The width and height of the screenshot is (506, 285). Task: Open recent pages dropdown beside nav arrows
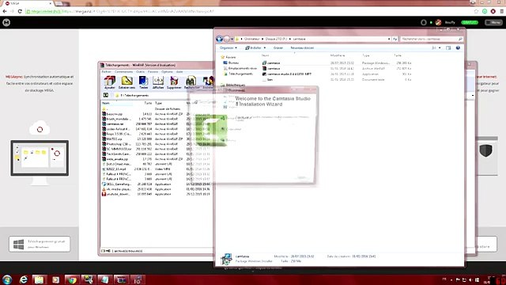[232, 39]
